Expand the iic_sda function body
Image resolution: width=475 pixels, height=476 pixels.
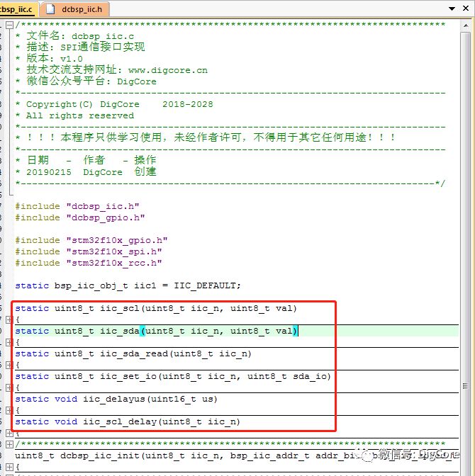point(9,342)
